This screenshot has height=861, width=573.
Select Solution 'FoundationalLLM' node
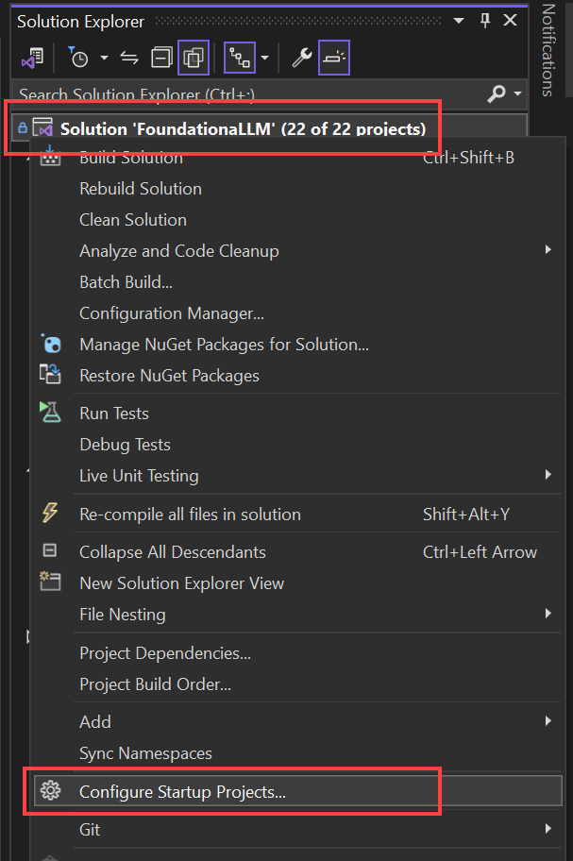(243, 129)
